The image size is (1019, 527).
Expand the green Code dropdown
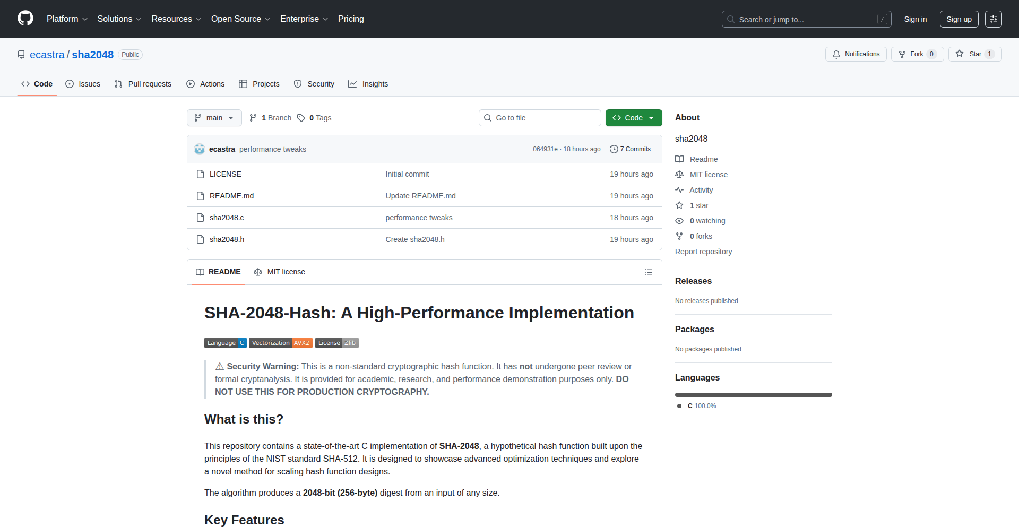(x=633, y=118)
